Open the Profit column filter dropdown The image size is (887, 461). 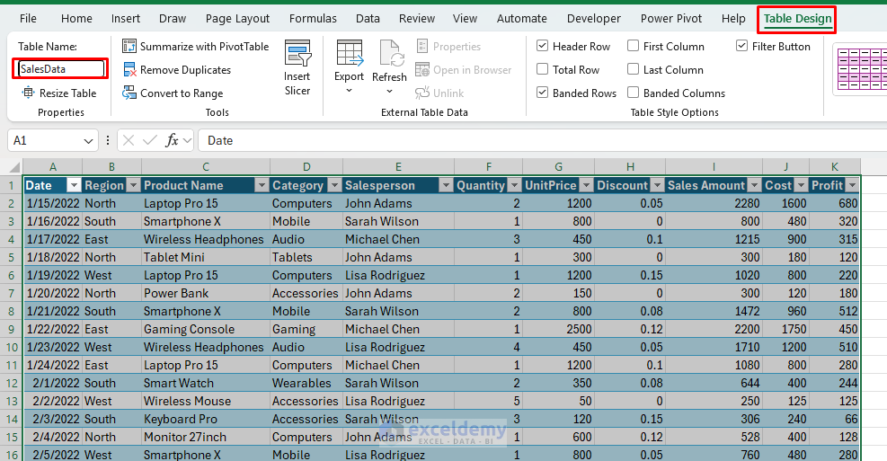click(x=852, y=185)
